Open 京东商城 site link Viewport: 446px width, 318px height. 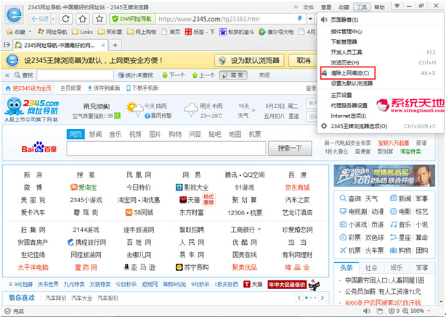[297, 188]
